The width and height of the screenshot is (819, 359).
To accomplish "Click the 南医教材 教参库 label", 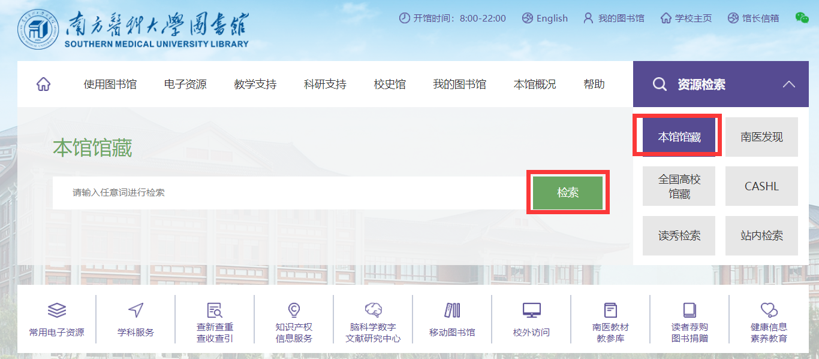I will click(610, 333).
